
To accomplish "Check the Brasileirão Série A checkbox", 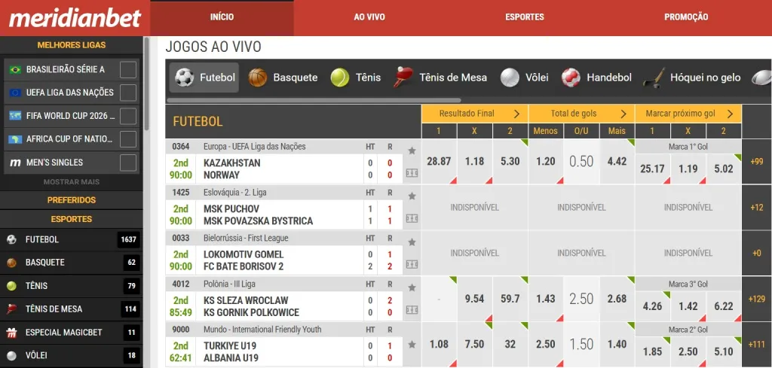I will pos(128,70).
